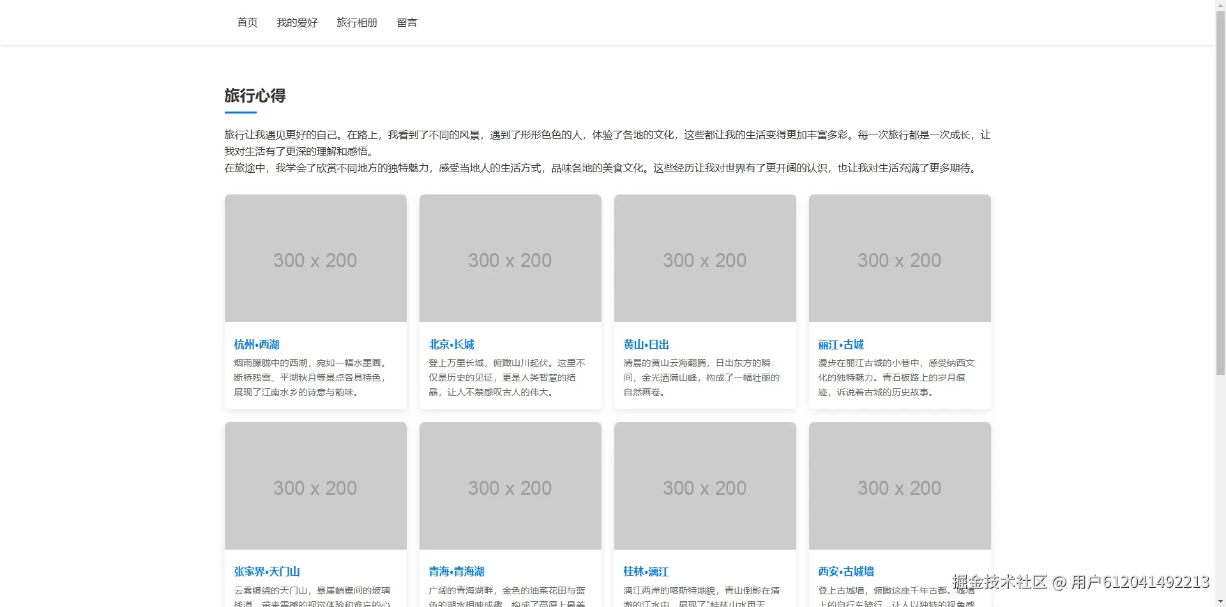The height and width of the screenshot is (607, 1226).
Task: Click the vertical page scrollbar thumb
Action: coord(1220,191)
